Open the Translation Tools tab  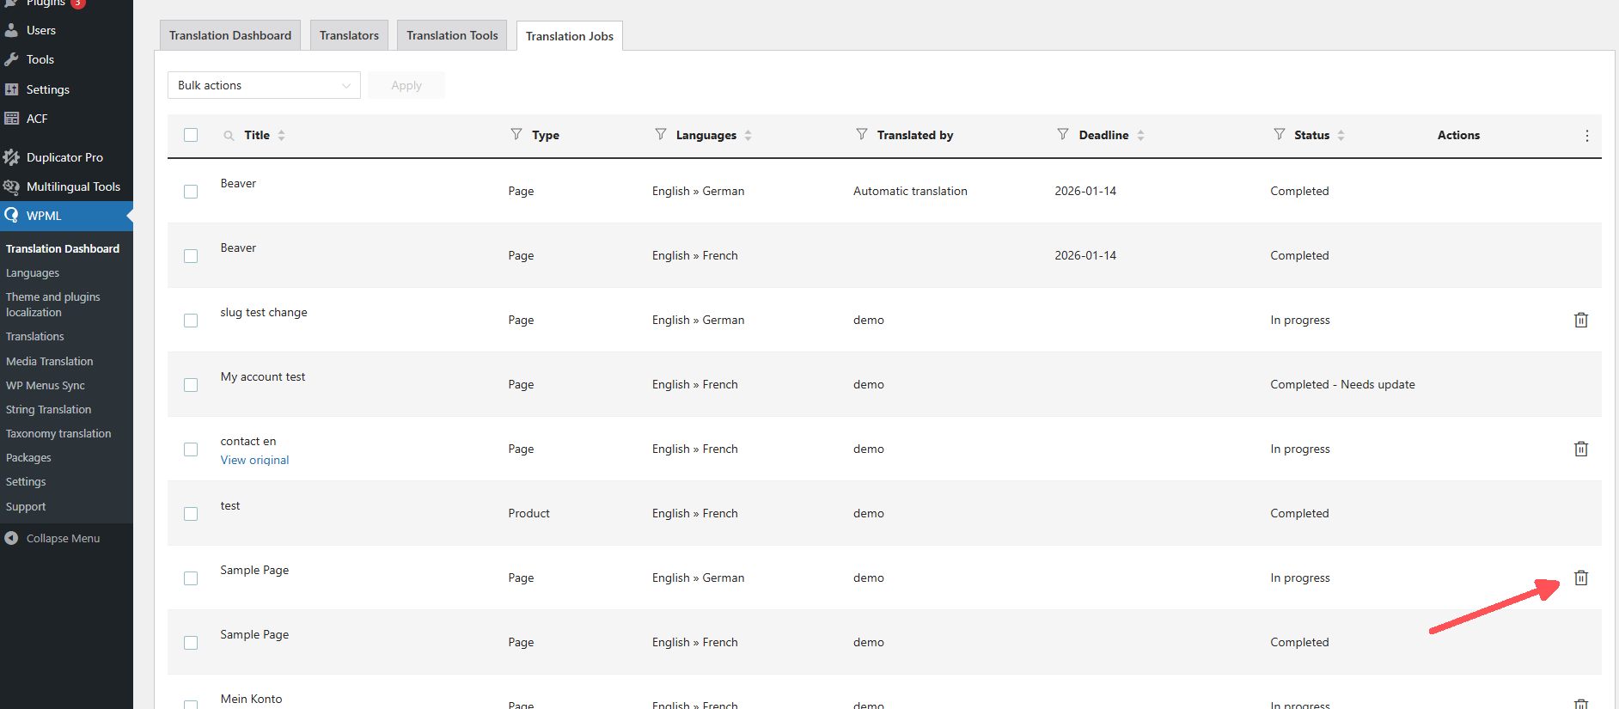tap(452, 35)
